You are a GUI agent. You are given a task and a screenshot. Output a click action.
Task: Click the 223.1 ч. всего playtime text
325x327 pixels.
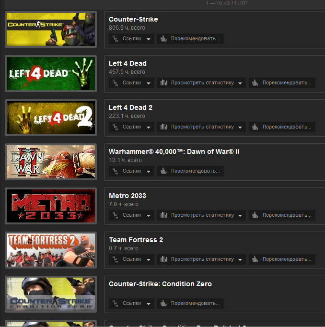pyautogui.click(x=127, y=116)
